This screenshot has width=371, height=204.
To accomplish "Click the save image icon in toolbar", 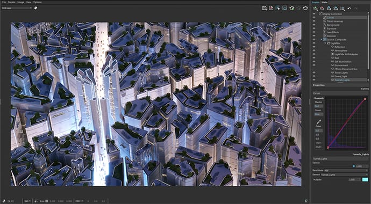I will 265,8.
